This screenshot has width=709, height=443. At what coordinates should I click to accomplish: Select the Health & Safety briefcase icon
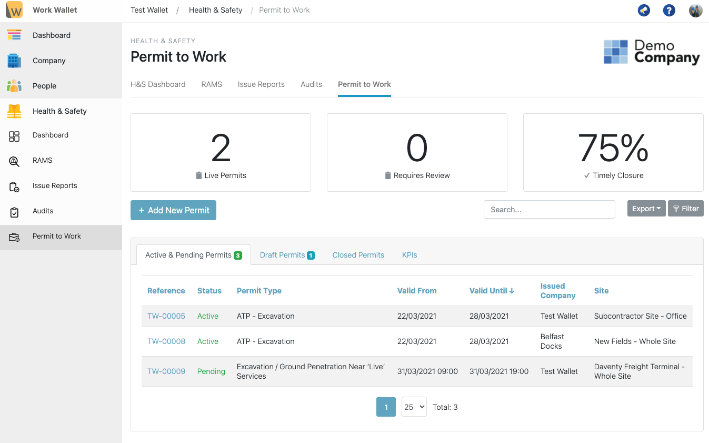click(14, 111)
